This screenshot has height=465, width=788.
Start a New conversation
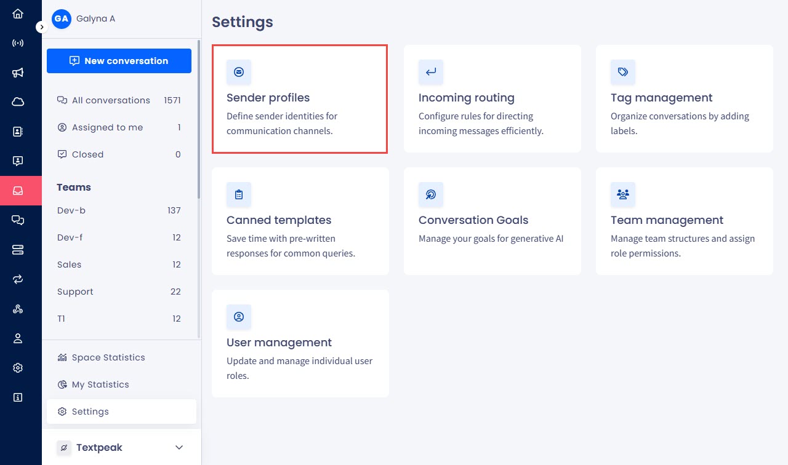[119, 61]
